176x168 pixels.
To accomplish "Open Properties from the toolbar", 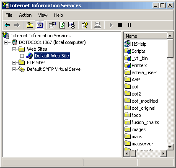I will tap(52, 25).
